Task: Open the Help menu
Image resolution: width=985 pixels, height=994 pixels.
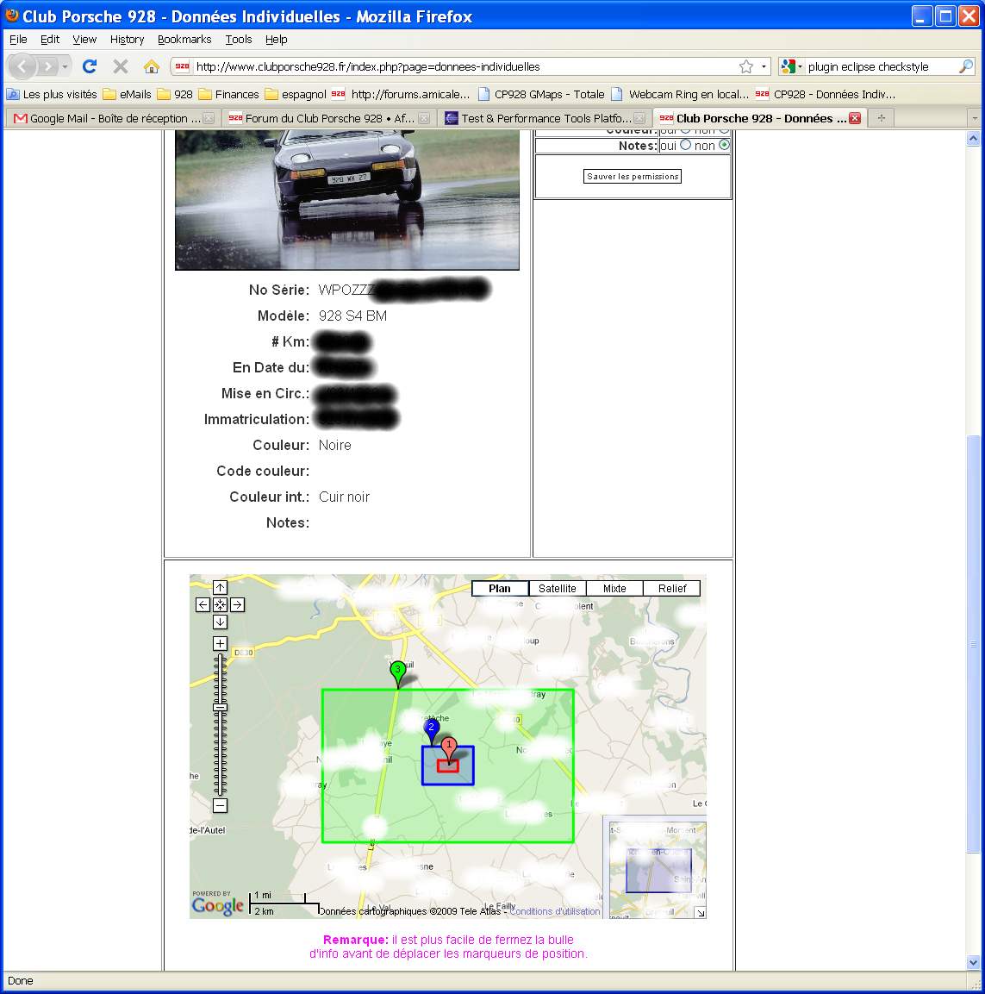Action: 276,40
